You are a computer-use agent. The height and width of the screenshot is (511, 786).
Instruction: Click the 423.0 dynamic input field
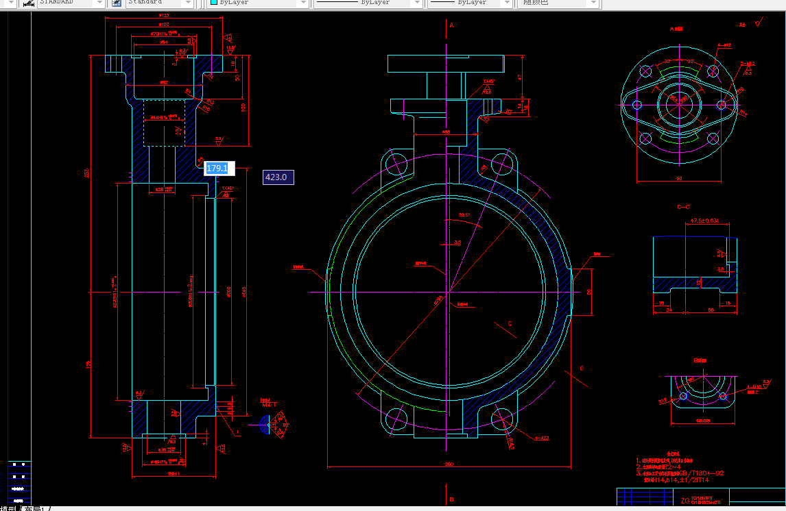[x=278, y=177]
